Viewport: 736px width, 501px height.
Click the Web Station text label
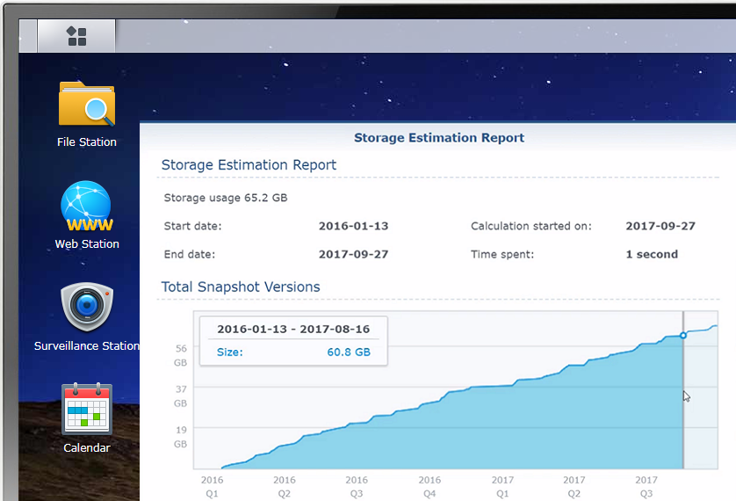click(86, 243)
